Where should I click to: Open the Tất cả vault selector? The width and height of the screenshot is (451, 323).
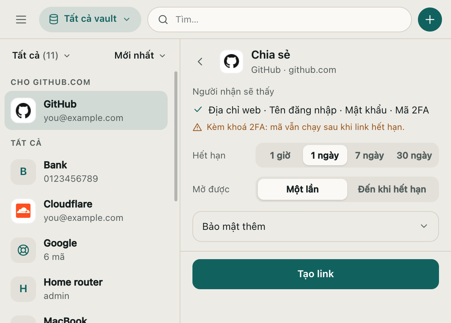point(90,19)
